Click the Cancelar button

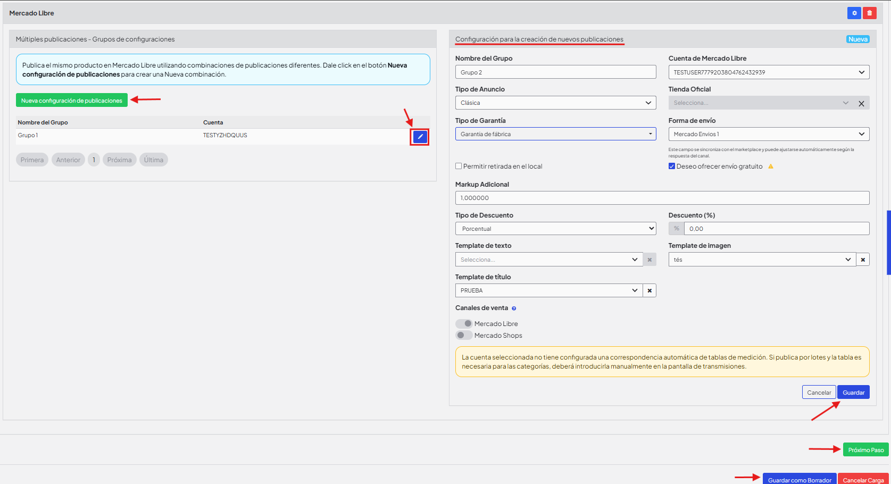tap(819, 393)
